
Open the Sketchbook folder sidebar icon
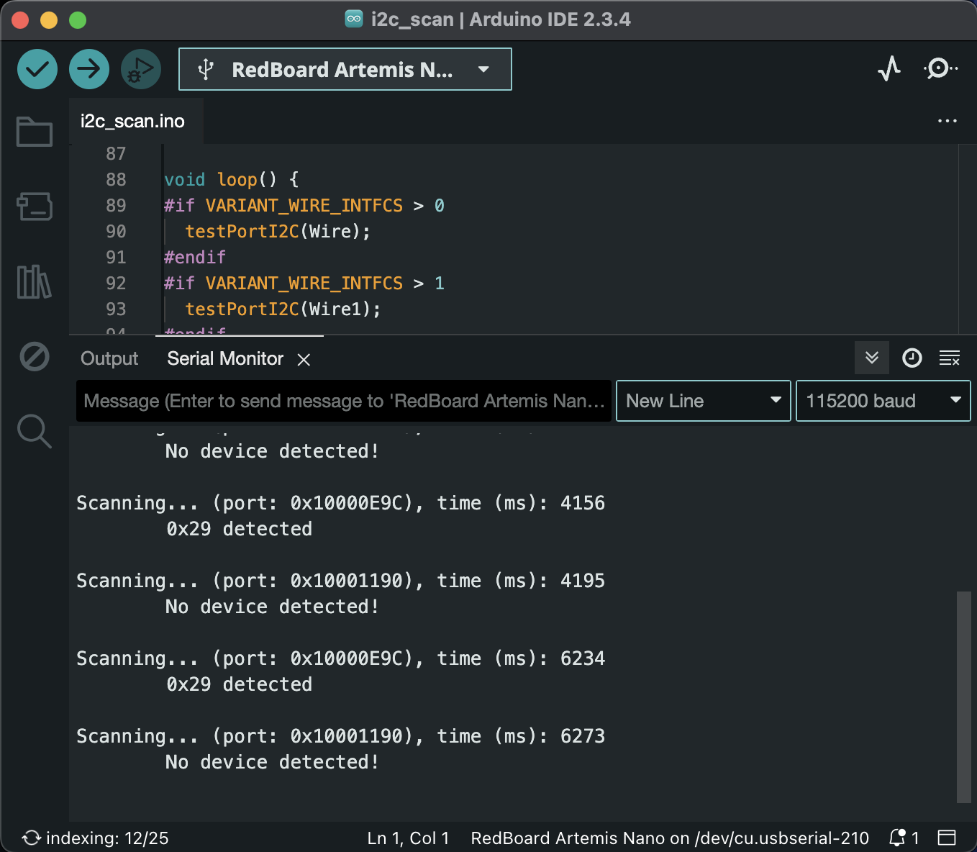pos(35,132)
